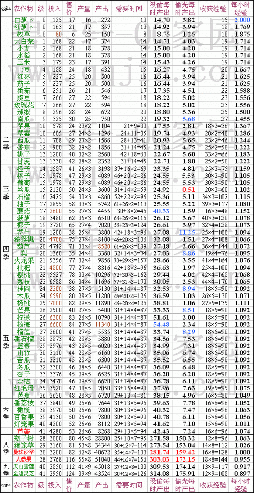Select the red 曼珠沙华 crop name
The image size is (254, 493).
coord(24,452)
